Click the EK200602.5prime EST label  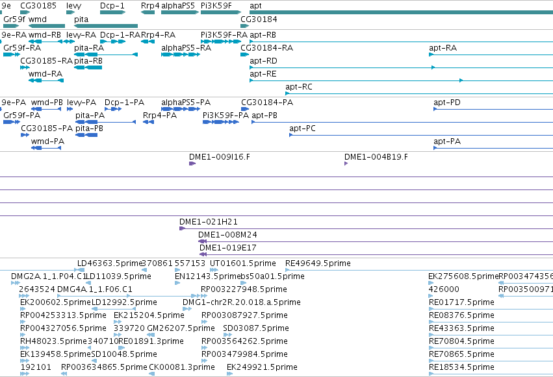tap(55, 303)
